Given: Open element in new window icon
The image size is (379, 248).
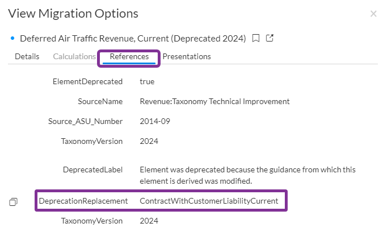Looking at the screenshot, I should tap(270, 39).
